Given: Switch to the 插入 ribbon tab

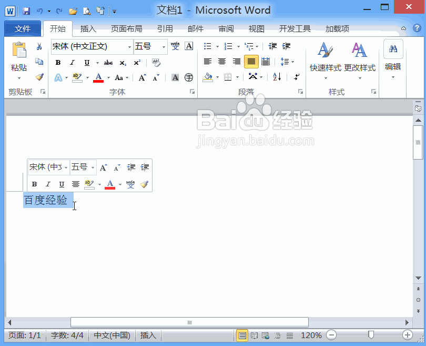Looking at the screenshot, I should [88, 29].
